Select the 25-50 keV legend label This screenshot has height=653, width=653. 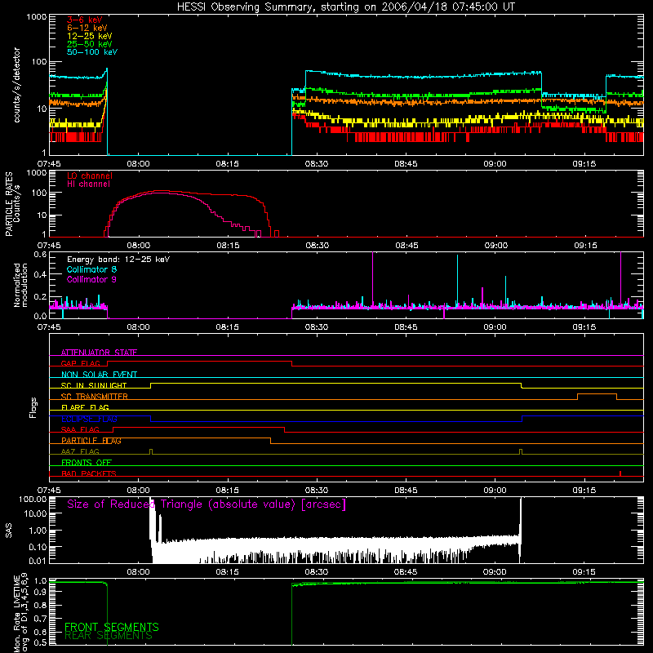click(x=90, y=44)
